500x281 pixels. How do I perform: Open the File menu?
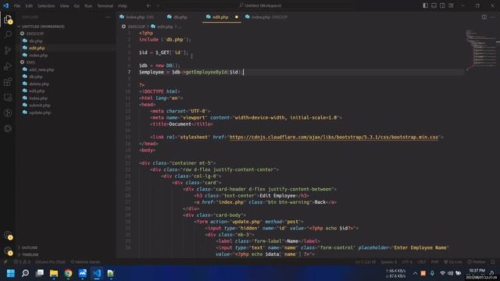tap(17, 5)
